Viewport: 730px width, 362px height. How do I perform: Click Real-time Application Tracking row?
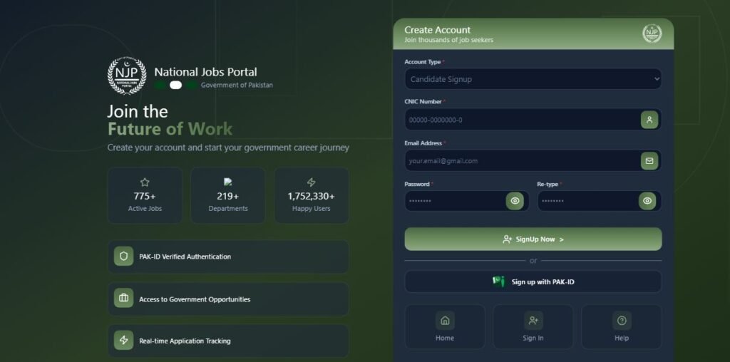[228, 341]
